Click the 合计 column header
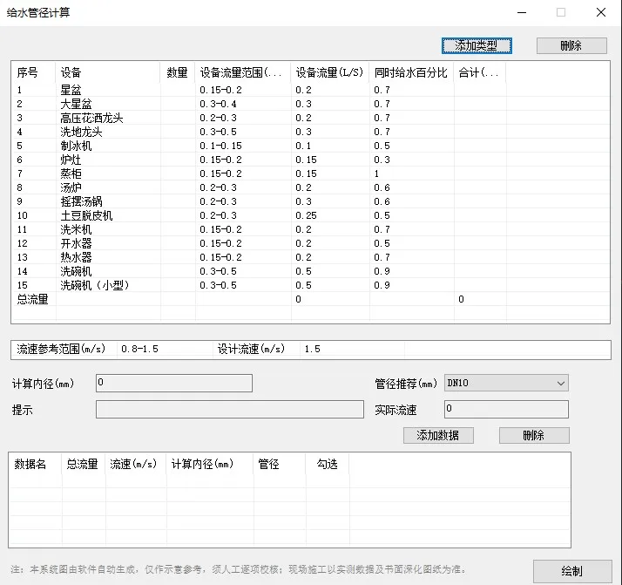Image resolution: width=622 pixels, height=585 pixels. (x=480, y=72)
